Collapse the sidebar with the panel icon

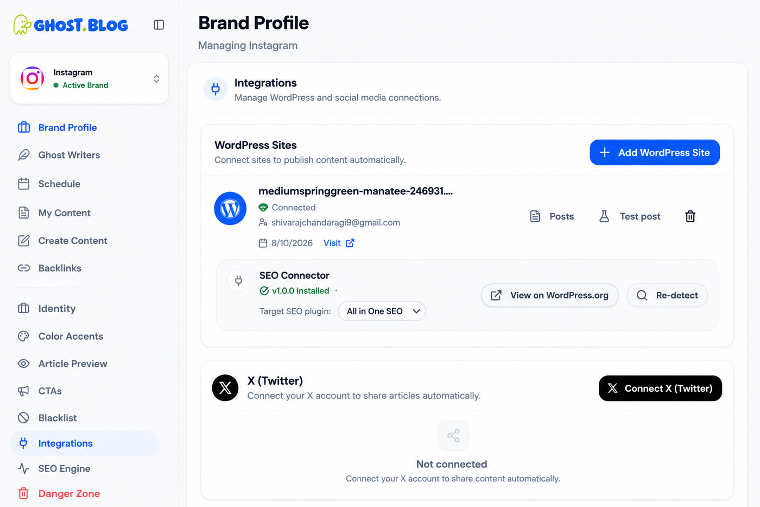pos(159,25)
